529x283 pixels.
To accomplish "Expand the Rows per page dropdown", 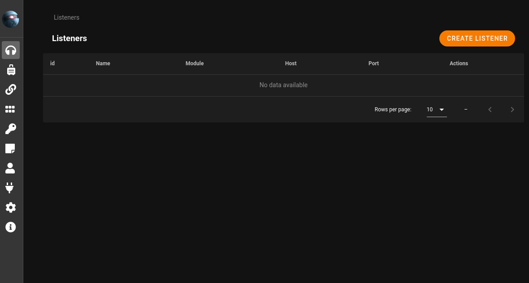I will tap(436, 110).
